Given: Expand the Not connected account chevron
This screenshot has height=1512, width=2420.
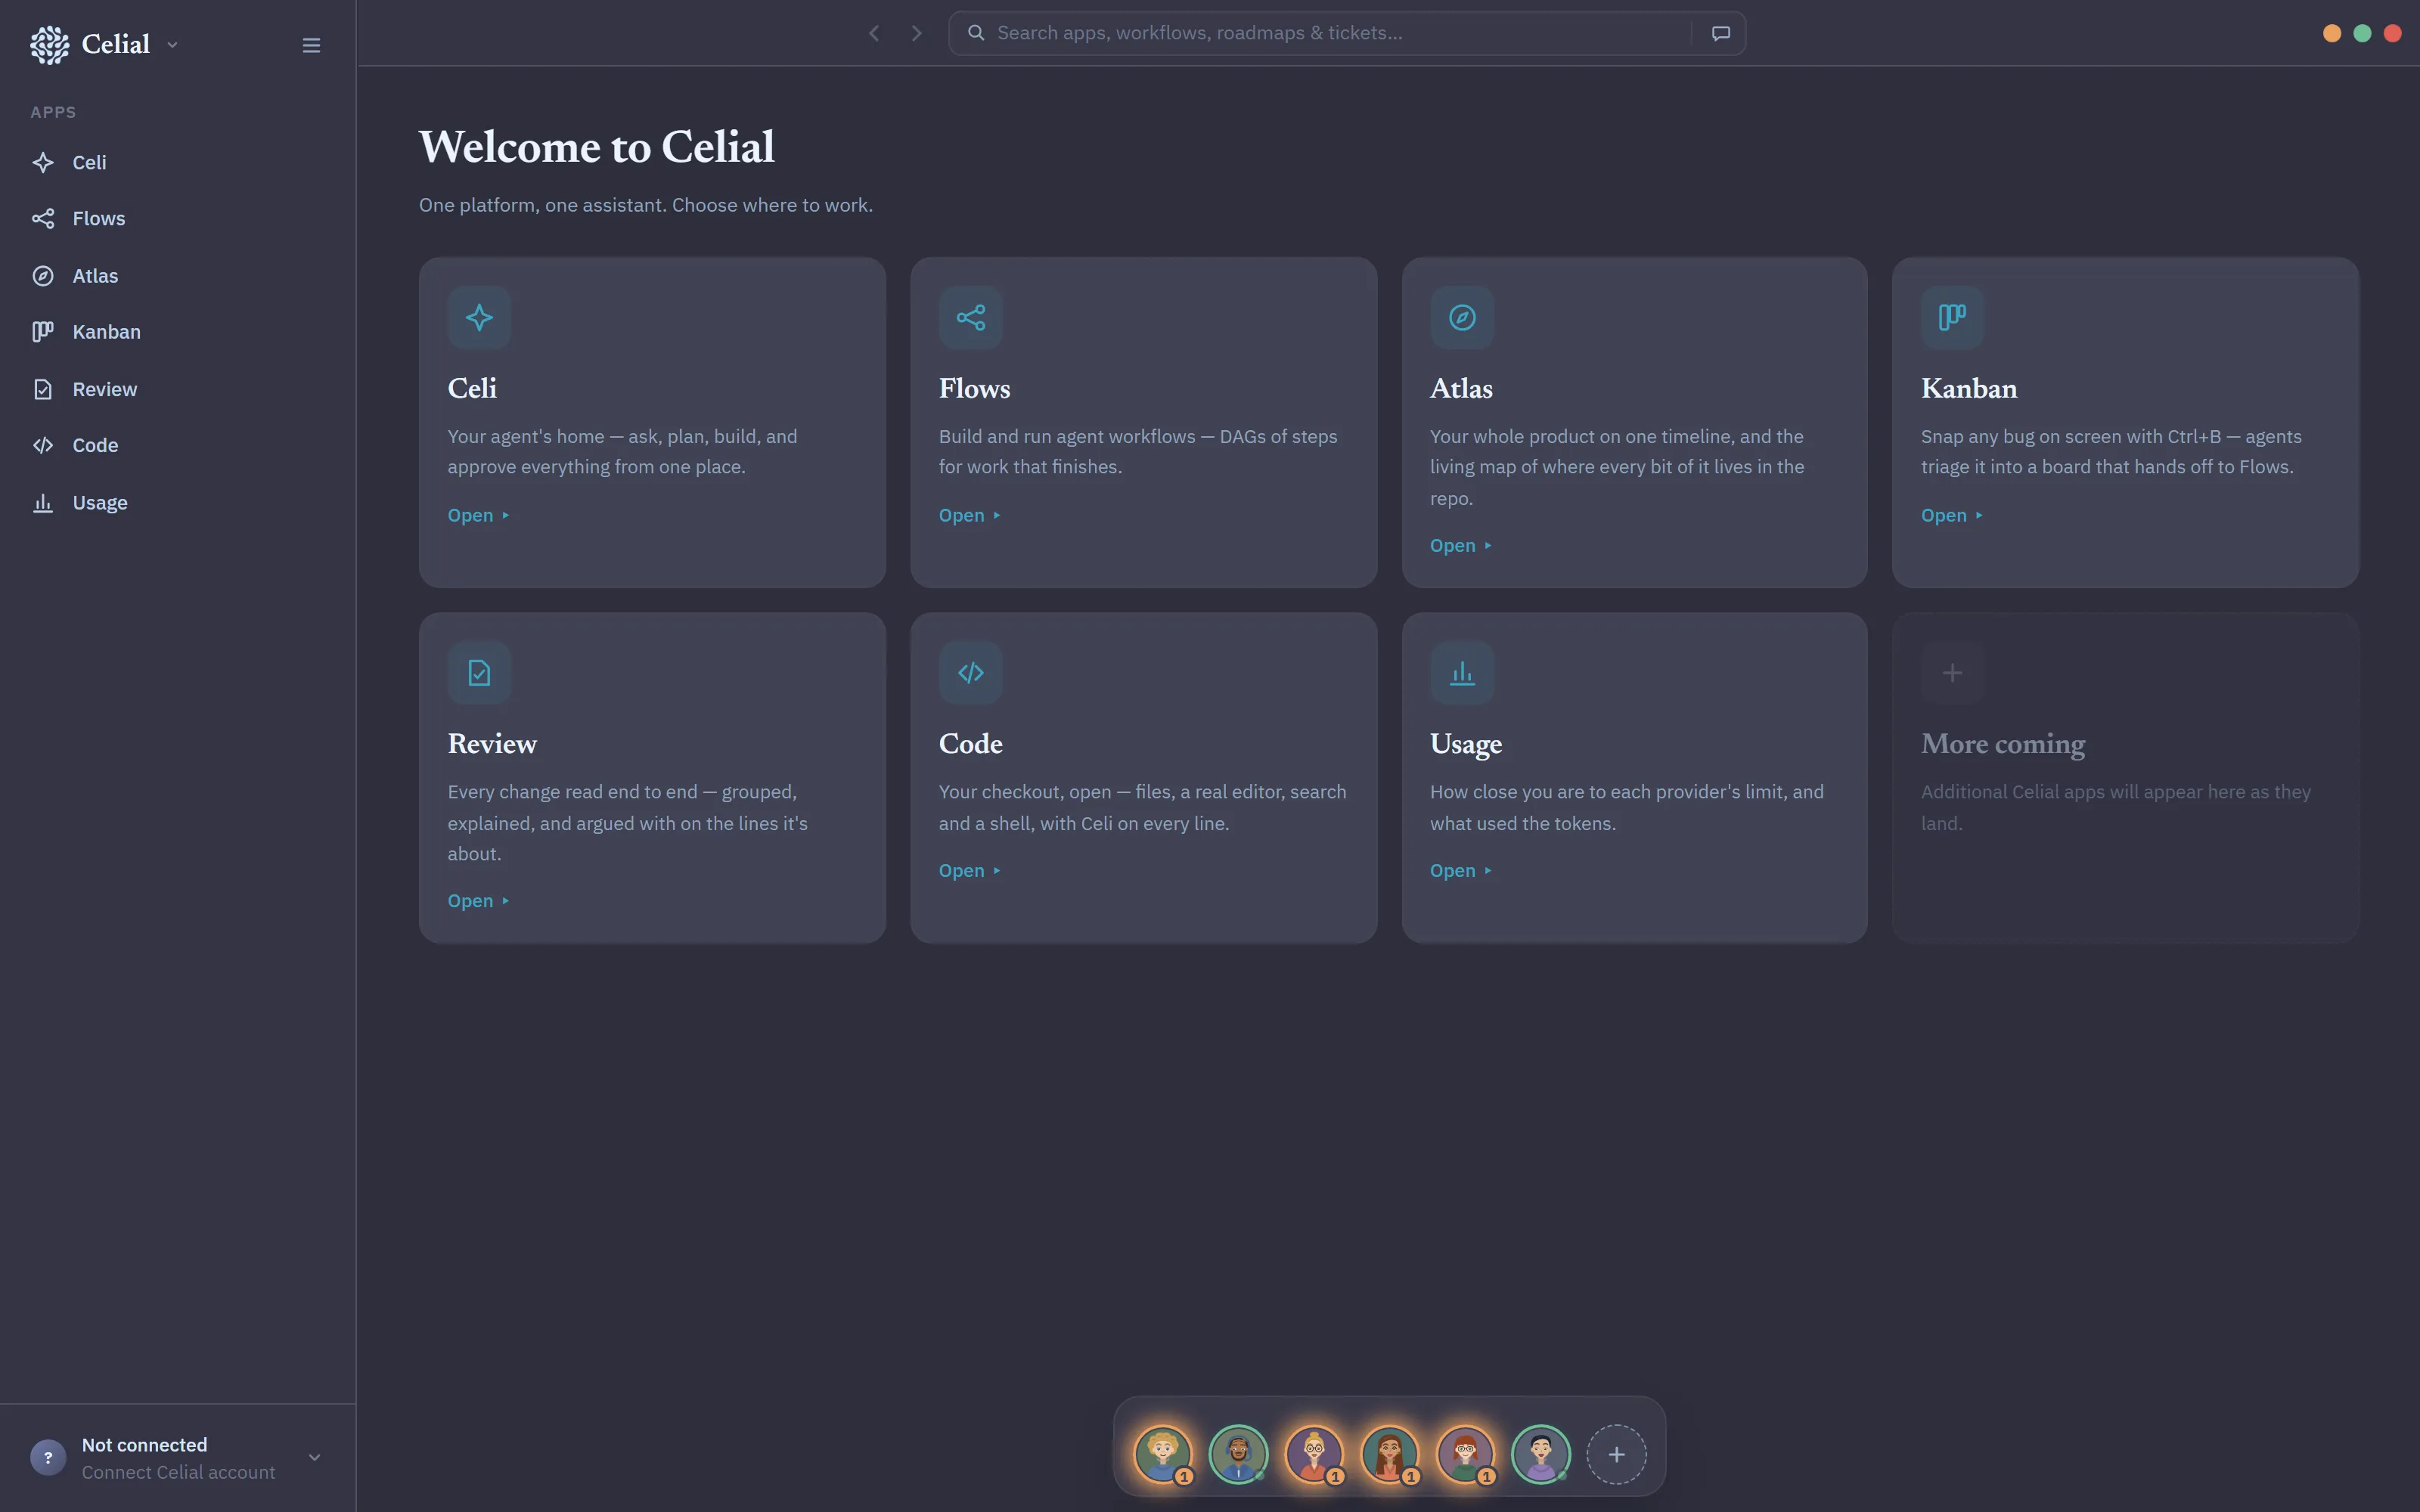Looking at the screenshot, I should 314,1458.
